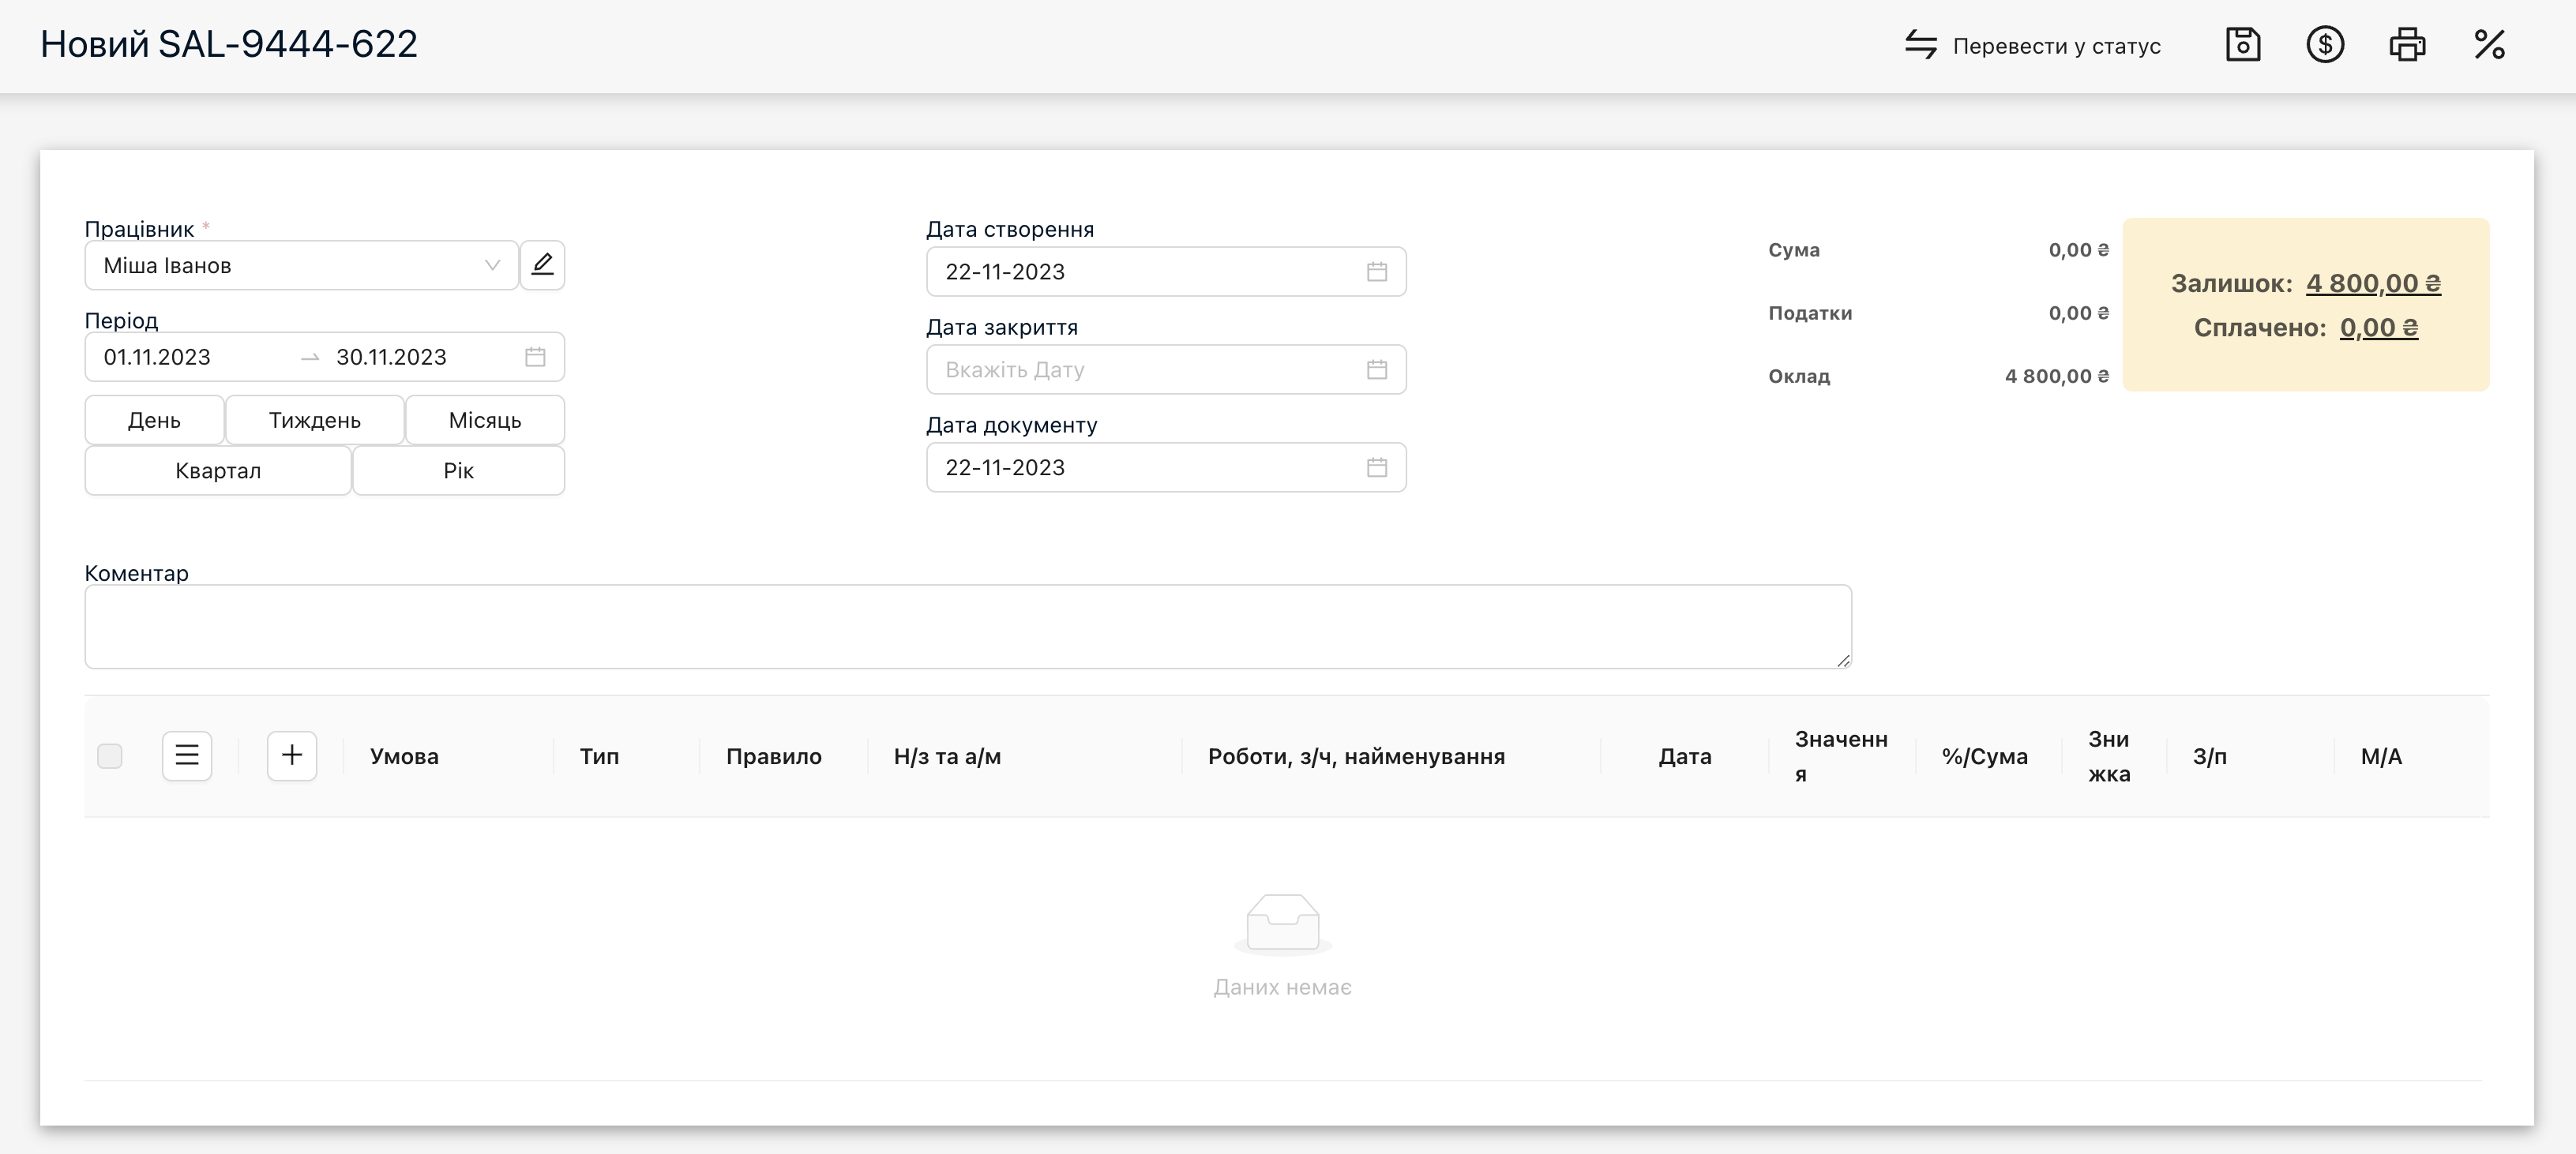Select the Рік period button
2576x1154 pixels.
tap(458, 470)
